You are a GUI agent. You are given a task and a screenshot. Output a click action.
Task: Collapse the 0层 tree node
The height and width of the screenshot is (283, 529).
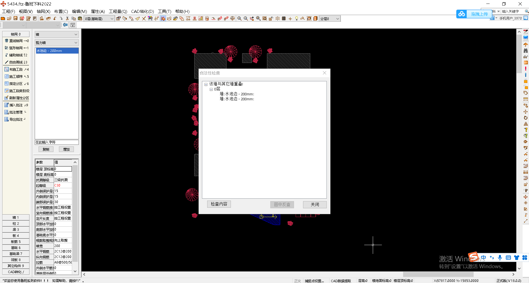pyautogui.click(x=211, y=89)
